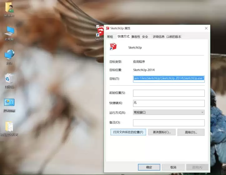Screen dimensions: 226x175
Task: Expand the 运行方式 (Run) dropdown
Action: (169, 113)
